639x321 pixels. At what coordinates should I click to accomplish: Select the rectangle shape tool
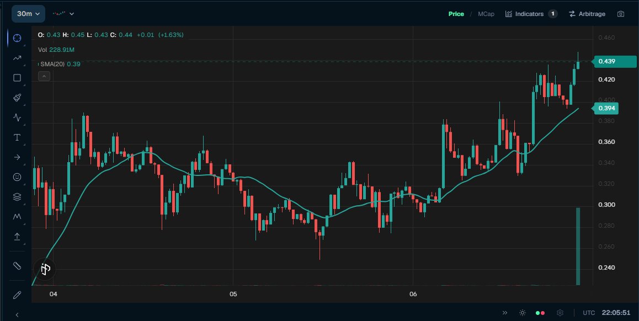coord(17,78)
